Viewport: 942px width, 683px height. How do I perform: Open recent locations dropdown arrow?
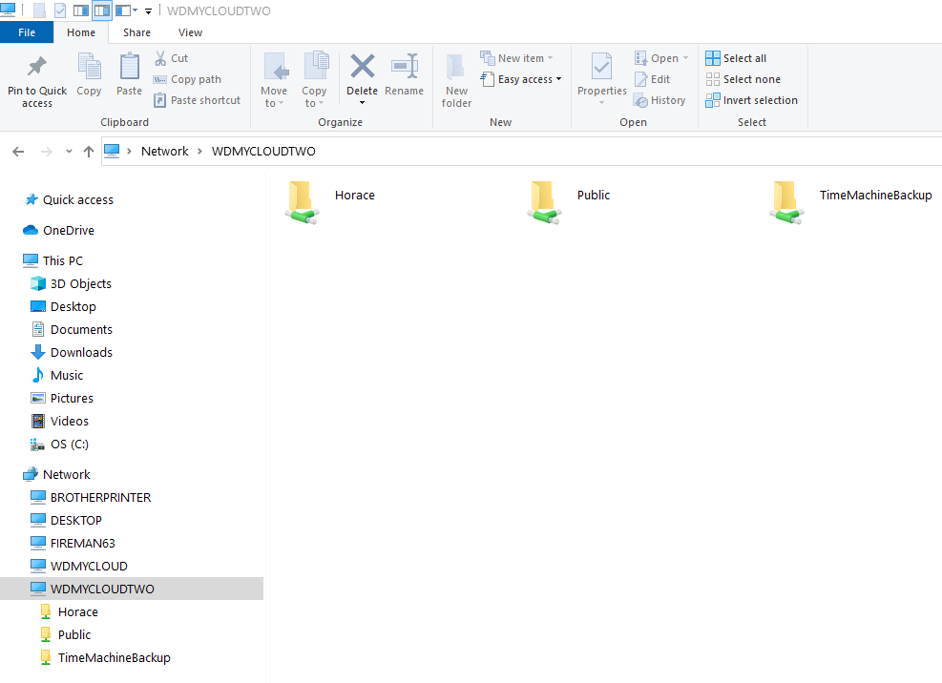[69, 152]
